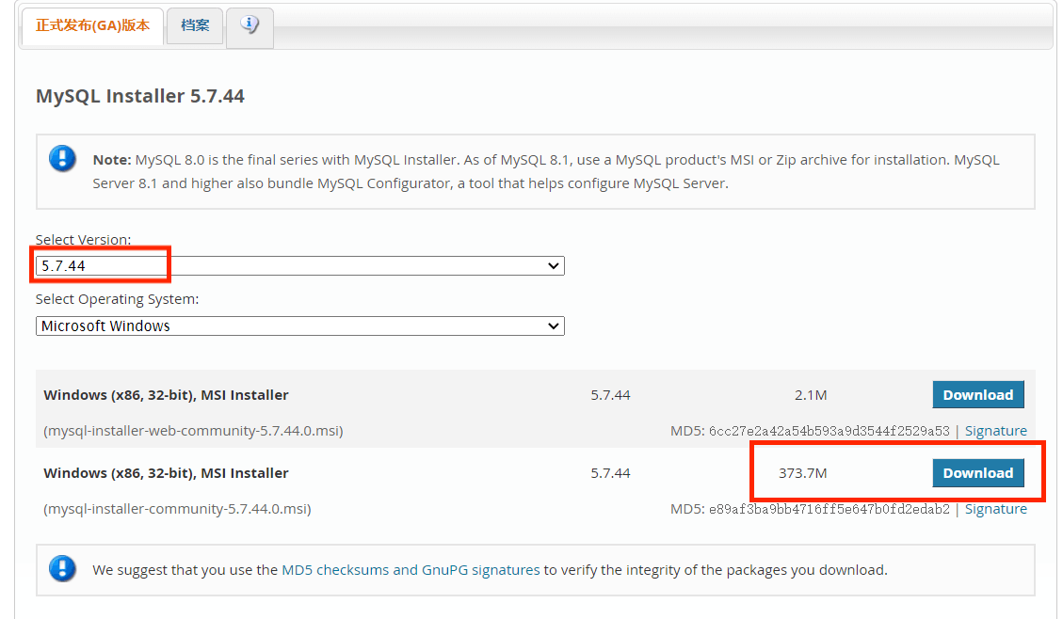Follow the MD5 checksums and GnuPG signatures link
1063x619 pixels.
[411, 569]
